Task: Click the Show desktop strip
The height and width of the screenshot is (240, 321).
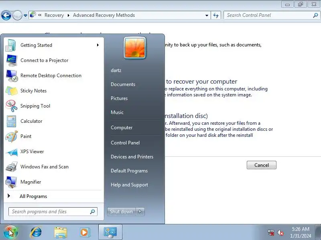Action: (x=318, y=232)
